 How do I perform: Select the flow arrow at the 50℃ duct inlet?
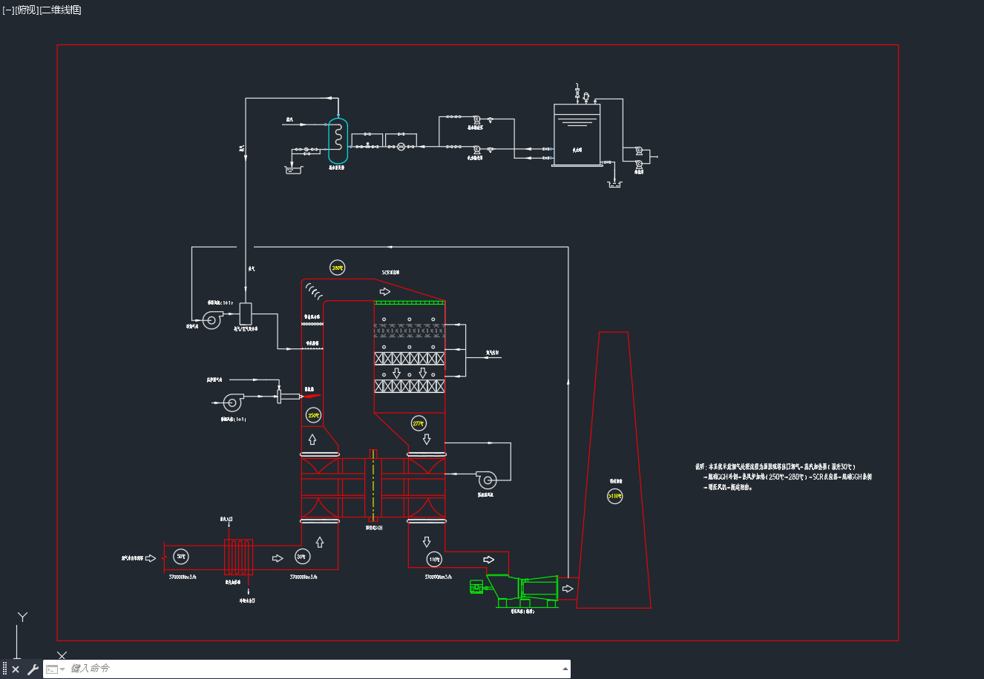tap(151, 557)
